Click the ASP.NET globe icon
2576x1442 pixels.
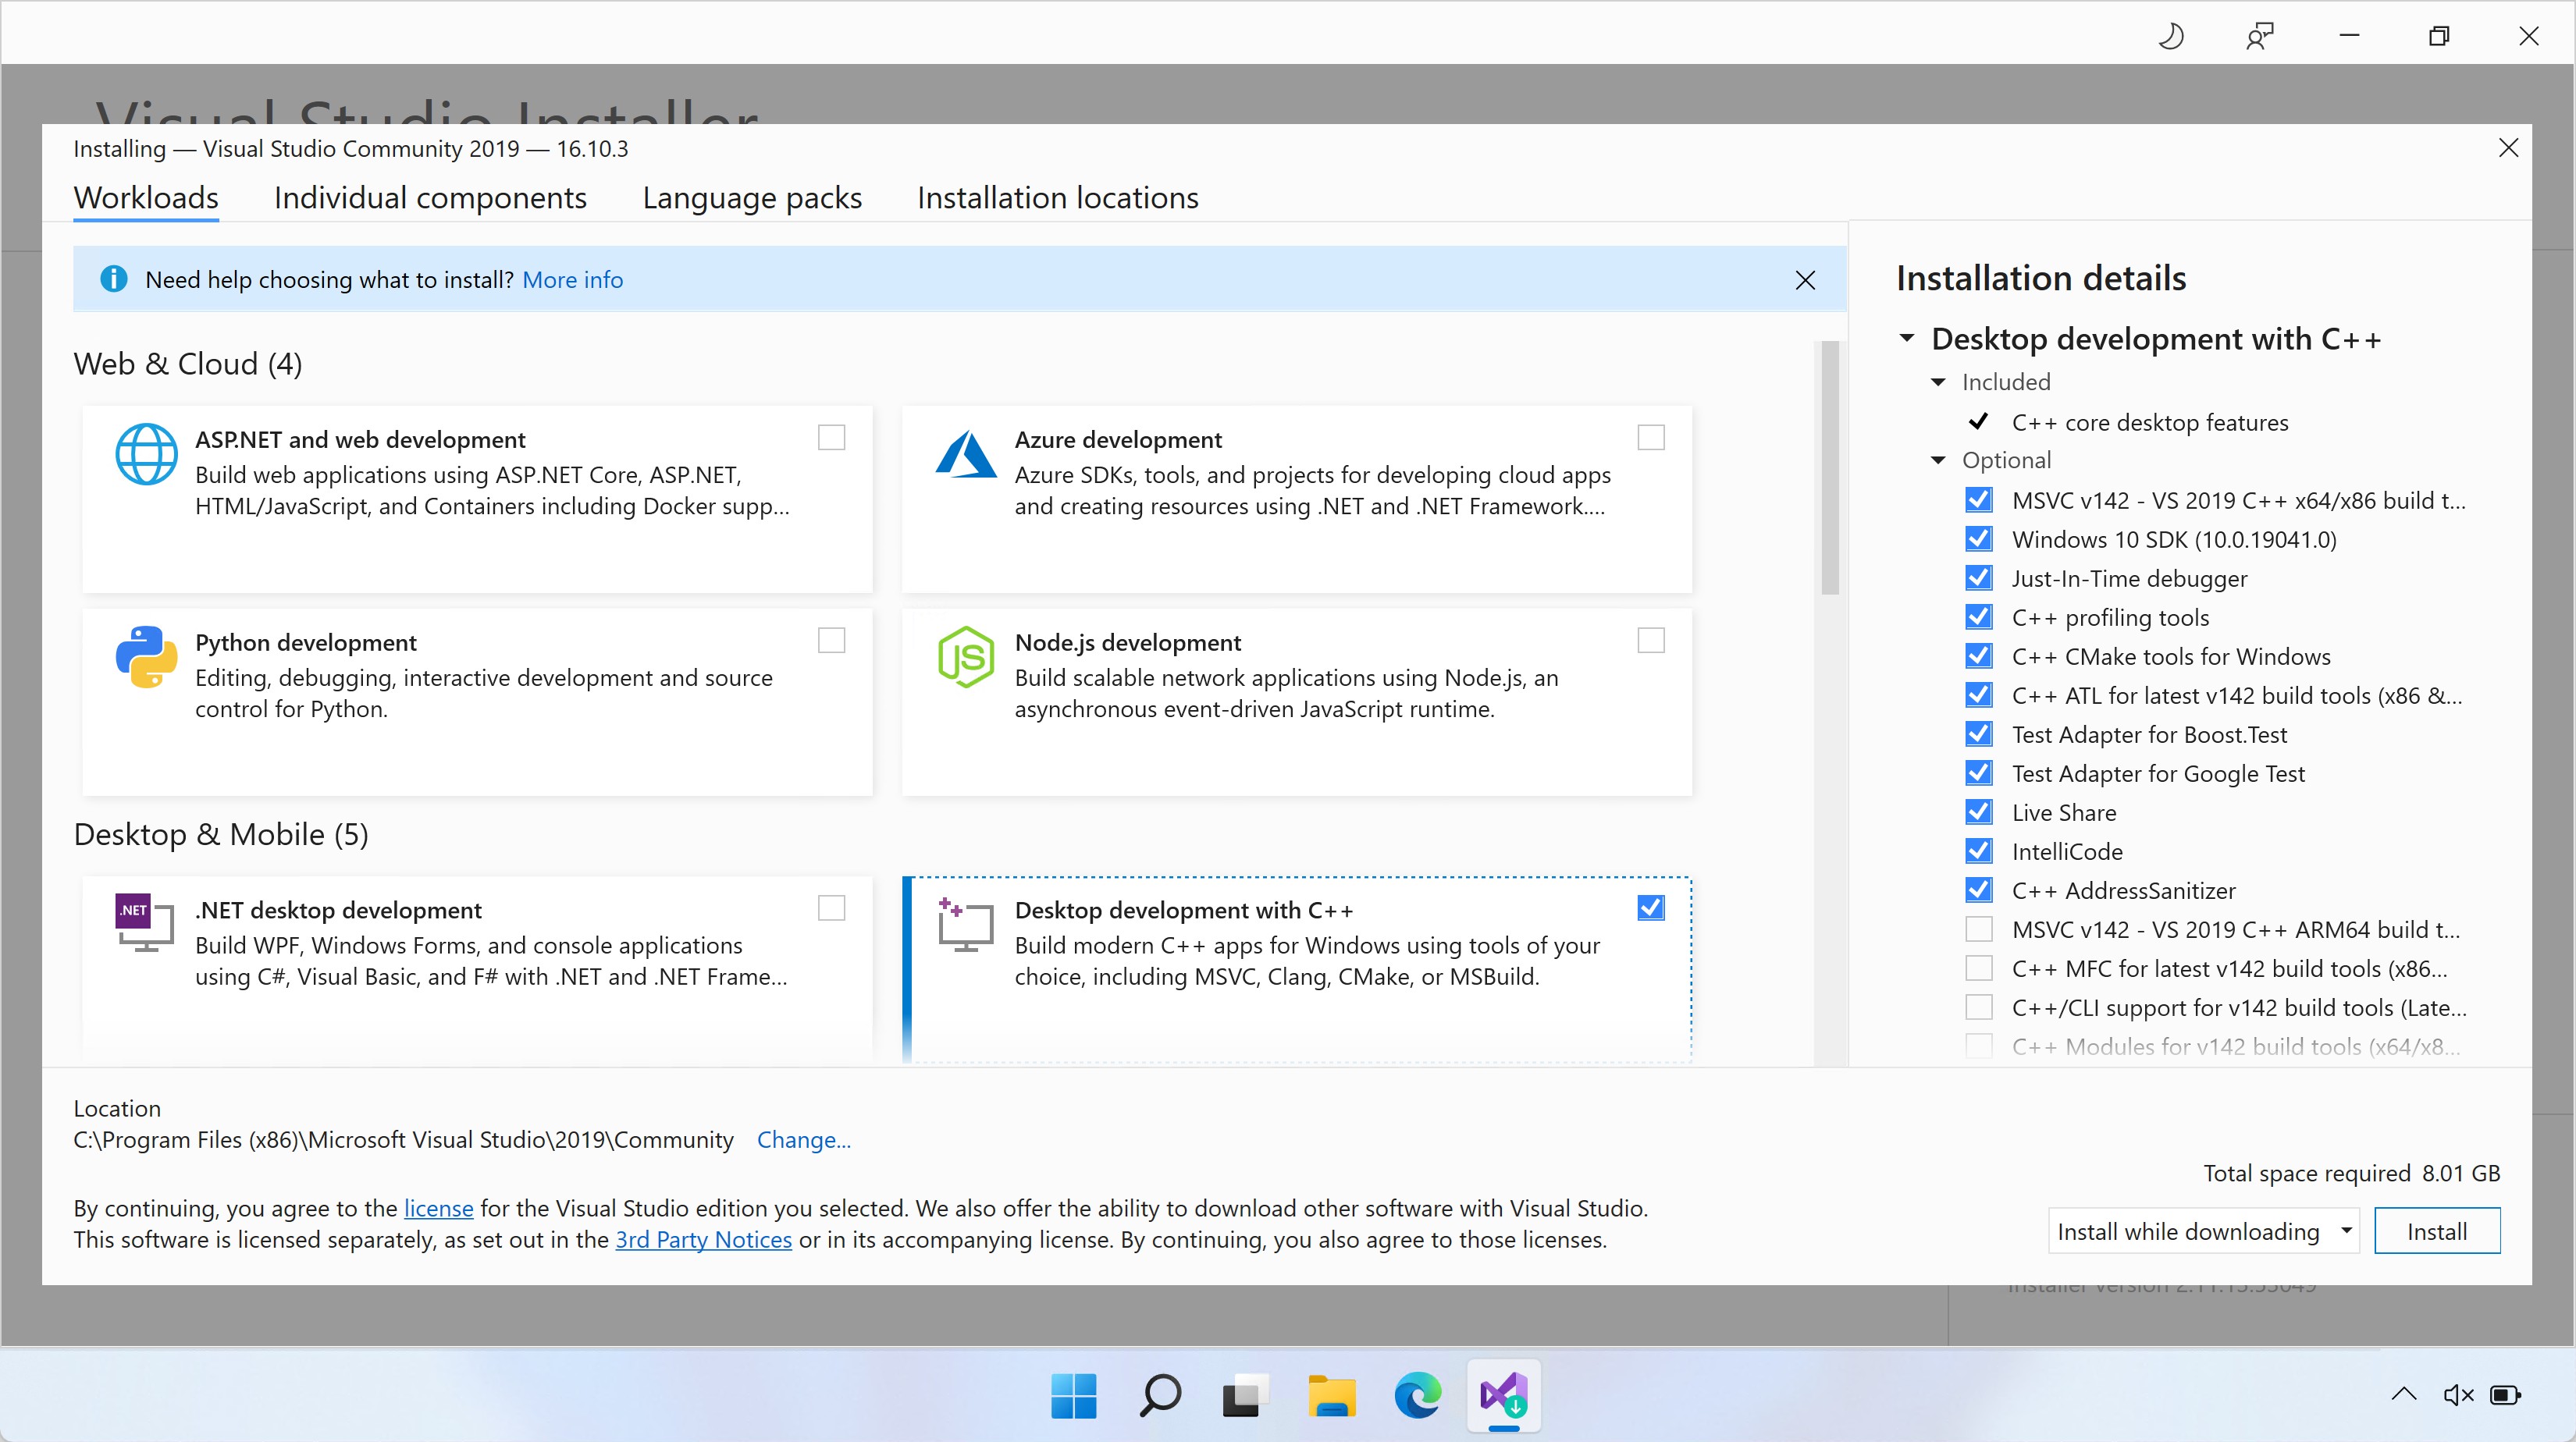pyautogui.click(x=146, y=455)
